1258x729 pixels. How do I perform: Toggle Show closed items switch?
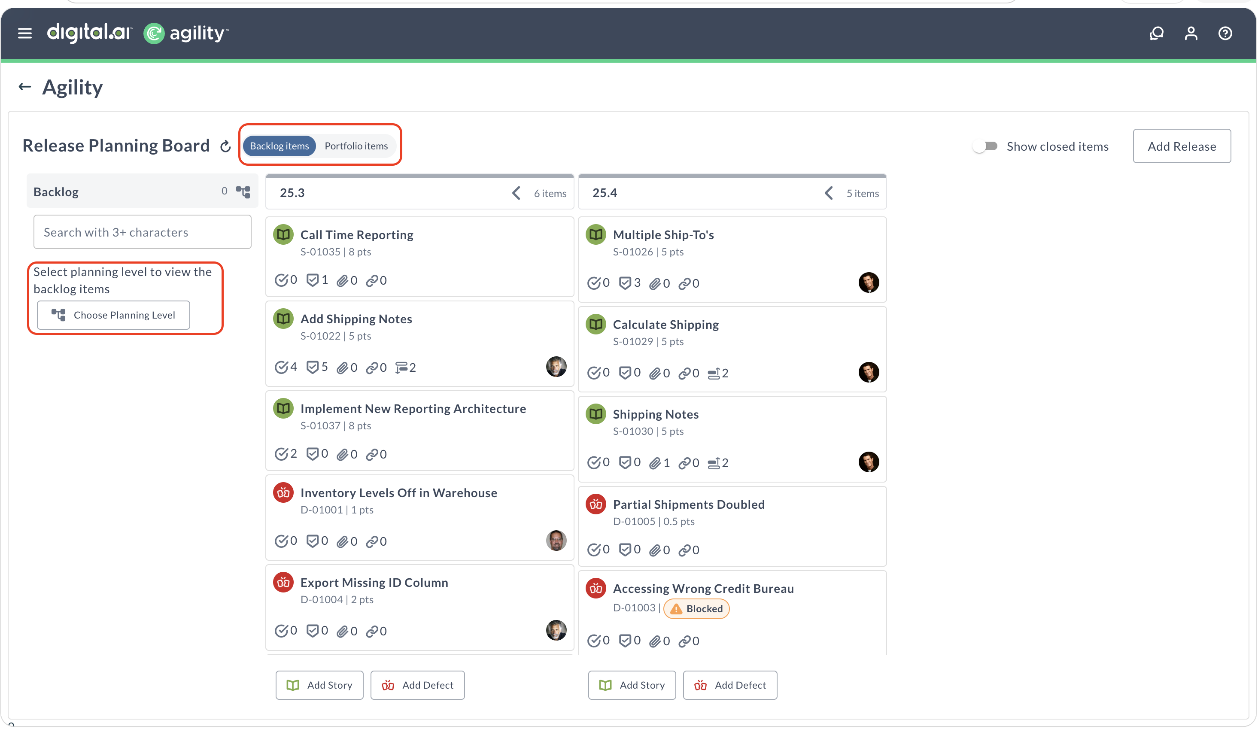(x=985, y=146)
